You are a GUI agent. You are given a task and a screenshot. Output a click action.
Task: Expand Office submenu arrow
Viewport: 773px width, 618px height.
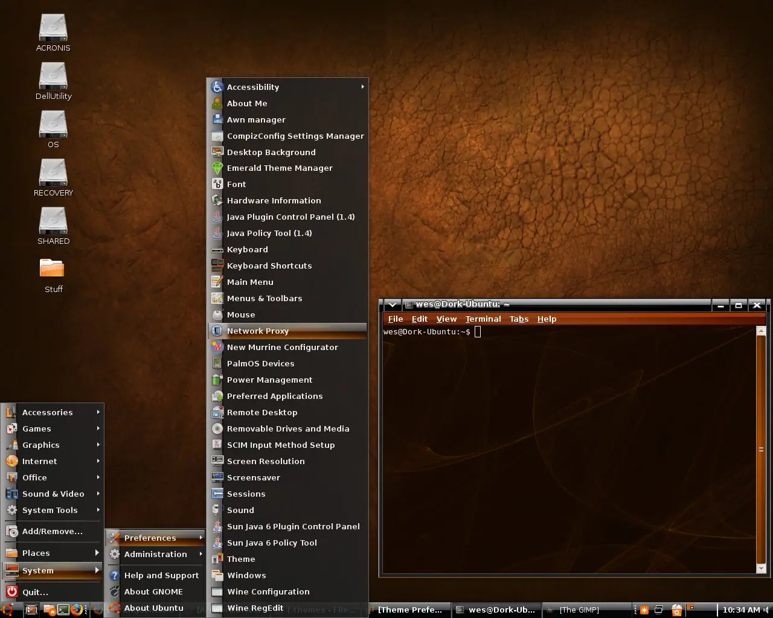(98, 477)
